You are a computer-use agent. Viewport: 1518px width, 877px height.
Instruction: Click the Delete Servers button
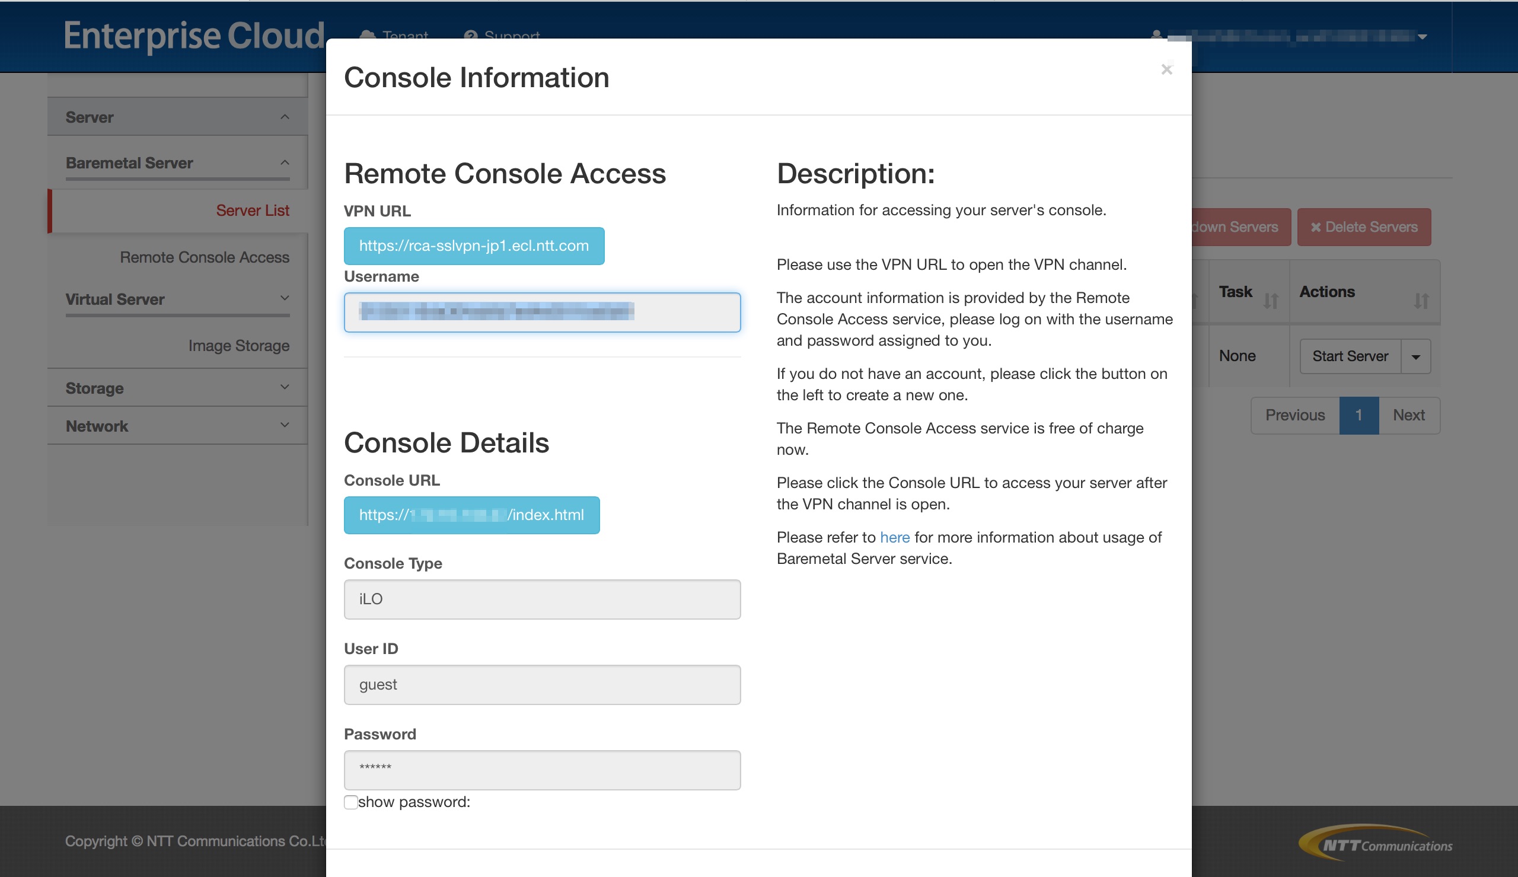tap(1364, 227)
